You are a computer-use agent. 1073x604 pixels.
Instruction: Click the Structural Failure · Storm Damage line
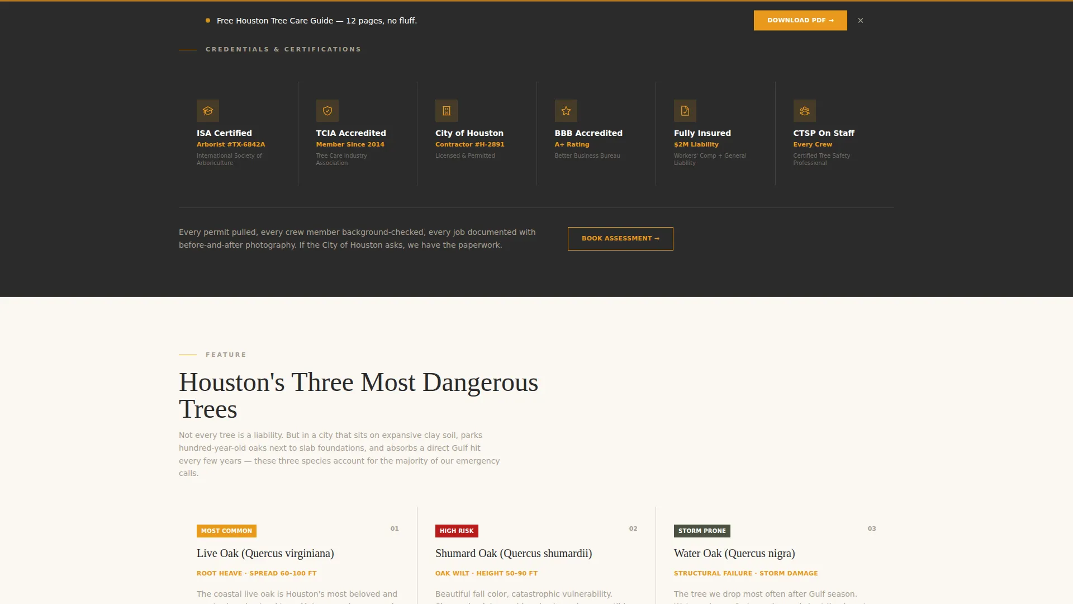pyautogui.click(x=746, y=573)
